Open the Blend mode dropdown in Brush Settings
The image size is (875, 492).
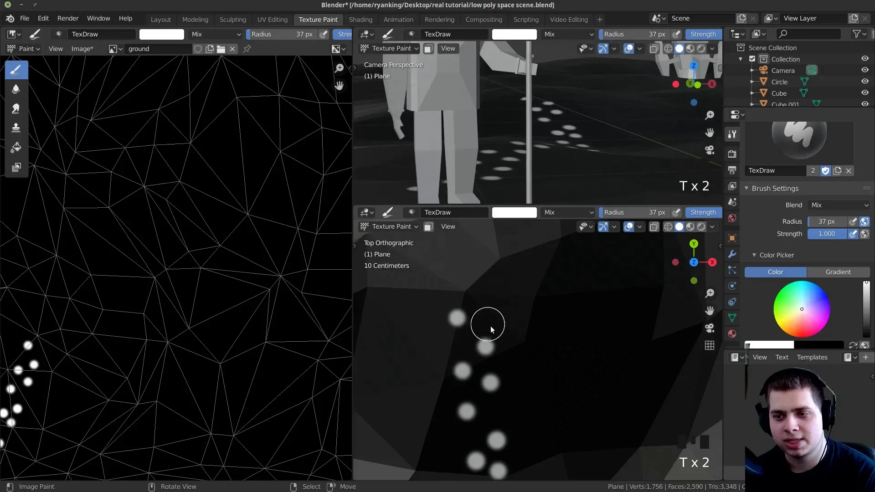pyautogui.click(x=839, y=205)
